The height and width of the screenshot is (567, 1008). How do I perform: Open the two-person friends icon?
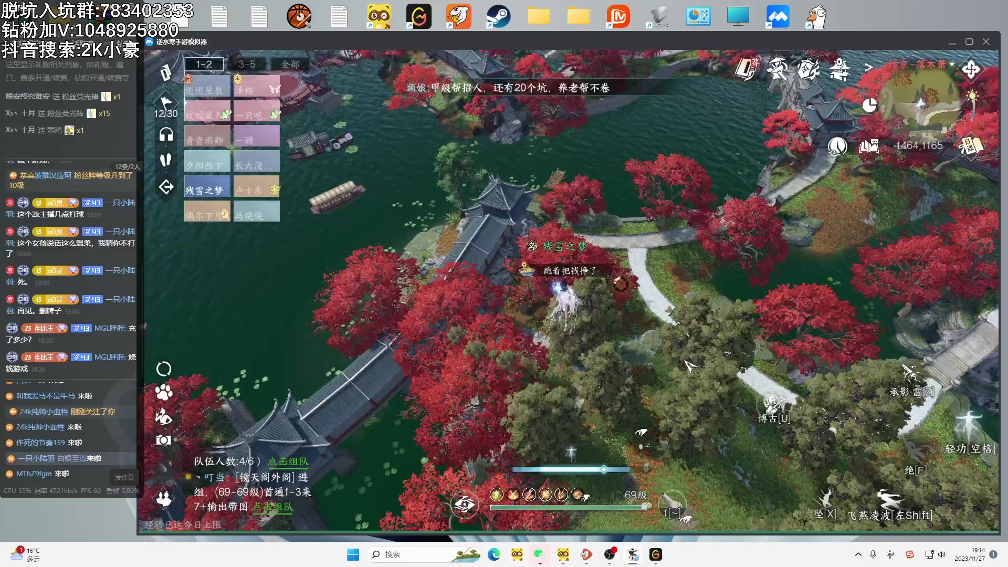click(x=164, y=498)
